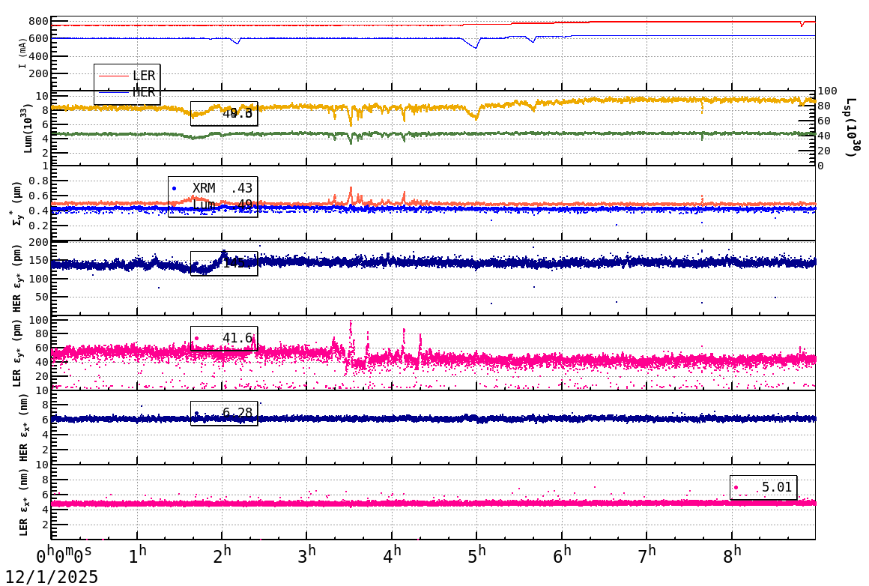The height and width of the screenshot is (586, 869).
Task: Select the blue HER legend line sample
Action: coord(113,92)
